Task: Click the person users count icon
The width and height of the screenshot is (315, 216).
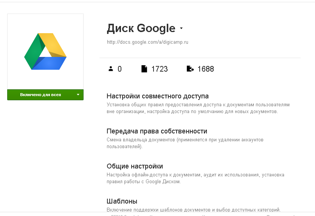Action: coord(111,69)
